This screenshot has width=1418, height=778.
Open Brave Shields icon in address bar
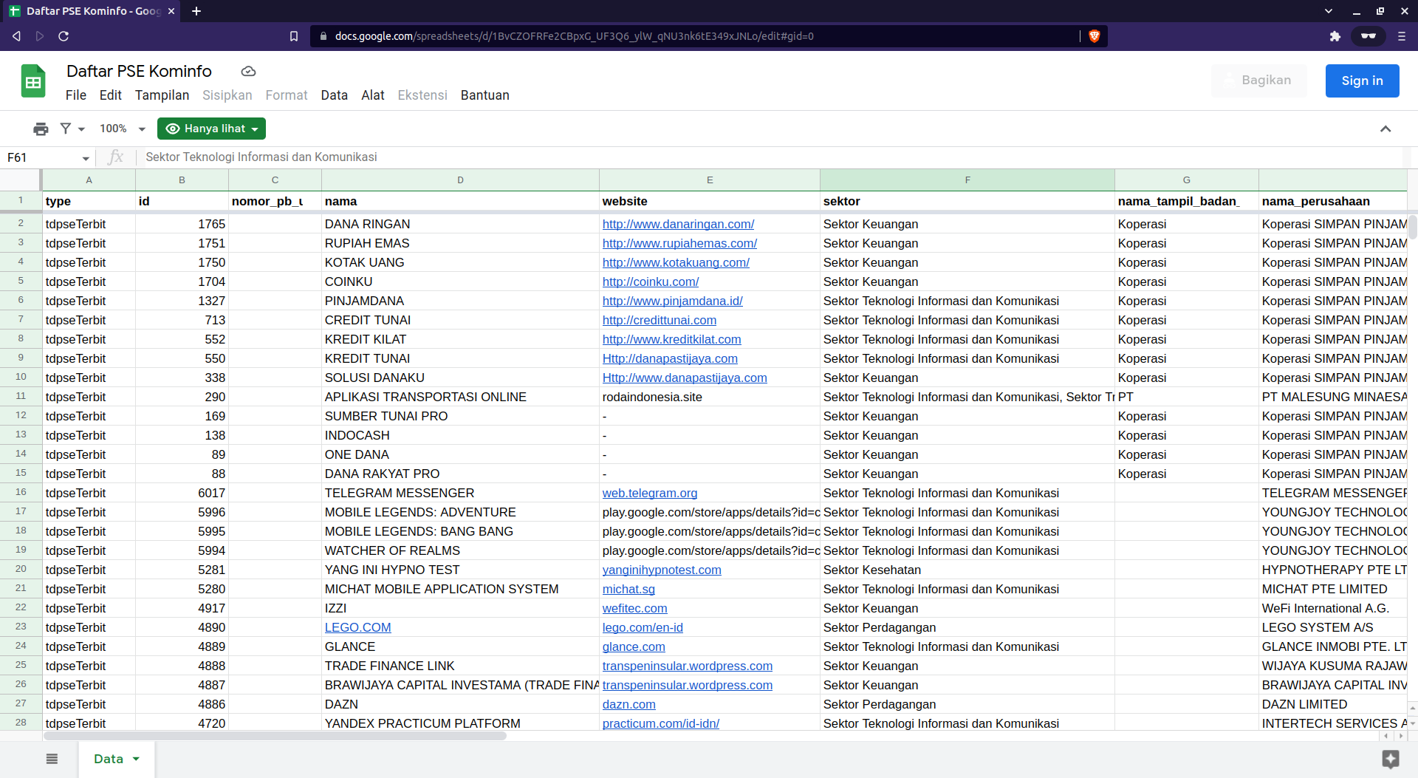click(x=1095, y=35)
